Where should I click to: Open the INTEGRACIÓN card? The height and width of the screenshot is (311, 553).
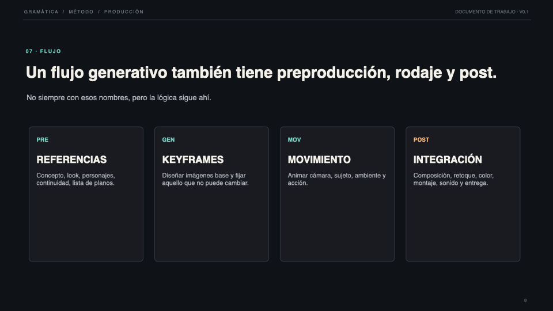(463, 194)
